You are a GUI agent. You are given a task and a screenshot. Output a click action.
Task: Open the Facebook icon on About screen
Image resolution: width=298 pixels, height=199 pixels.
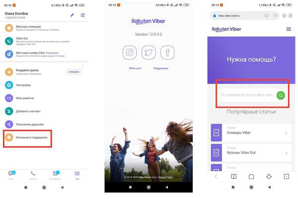tap(167, 52)
